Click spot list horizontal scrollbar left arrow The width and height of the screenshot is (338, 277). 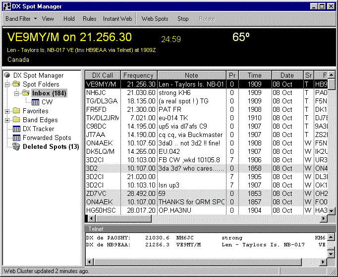[x=91, y=219]
